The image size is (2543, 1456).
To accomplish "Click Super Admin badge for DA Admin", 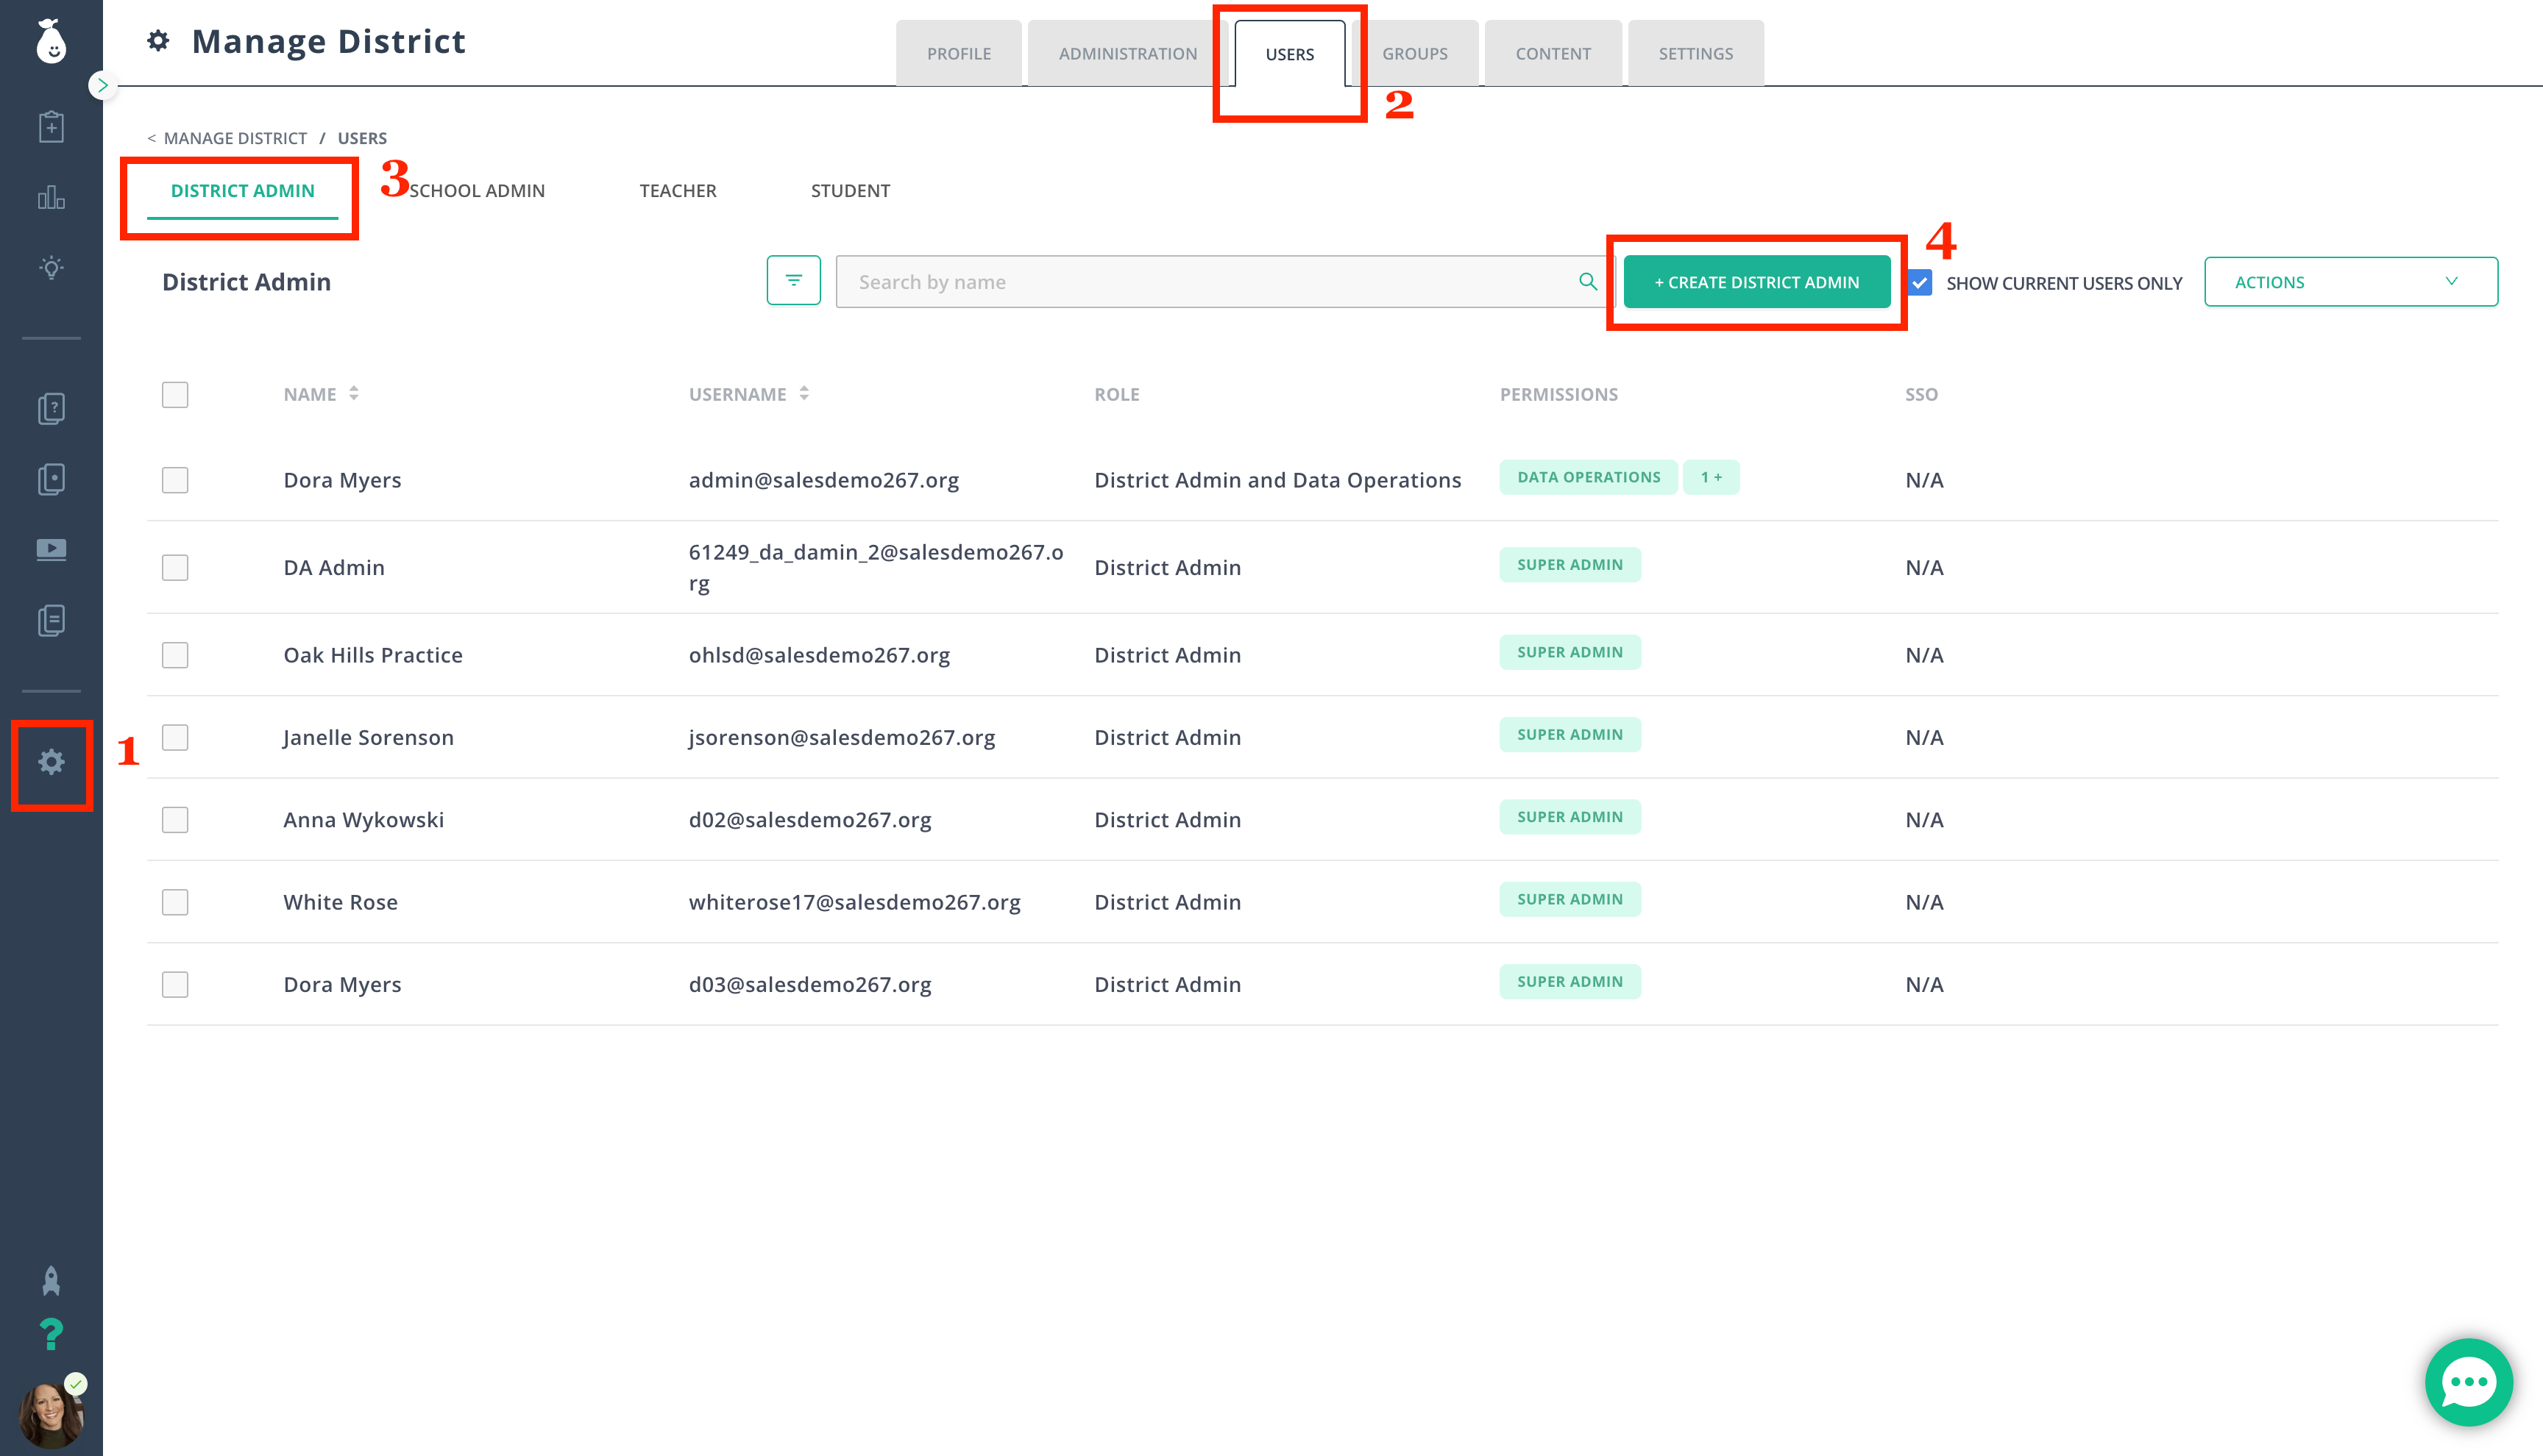I will pos(1570,565).
